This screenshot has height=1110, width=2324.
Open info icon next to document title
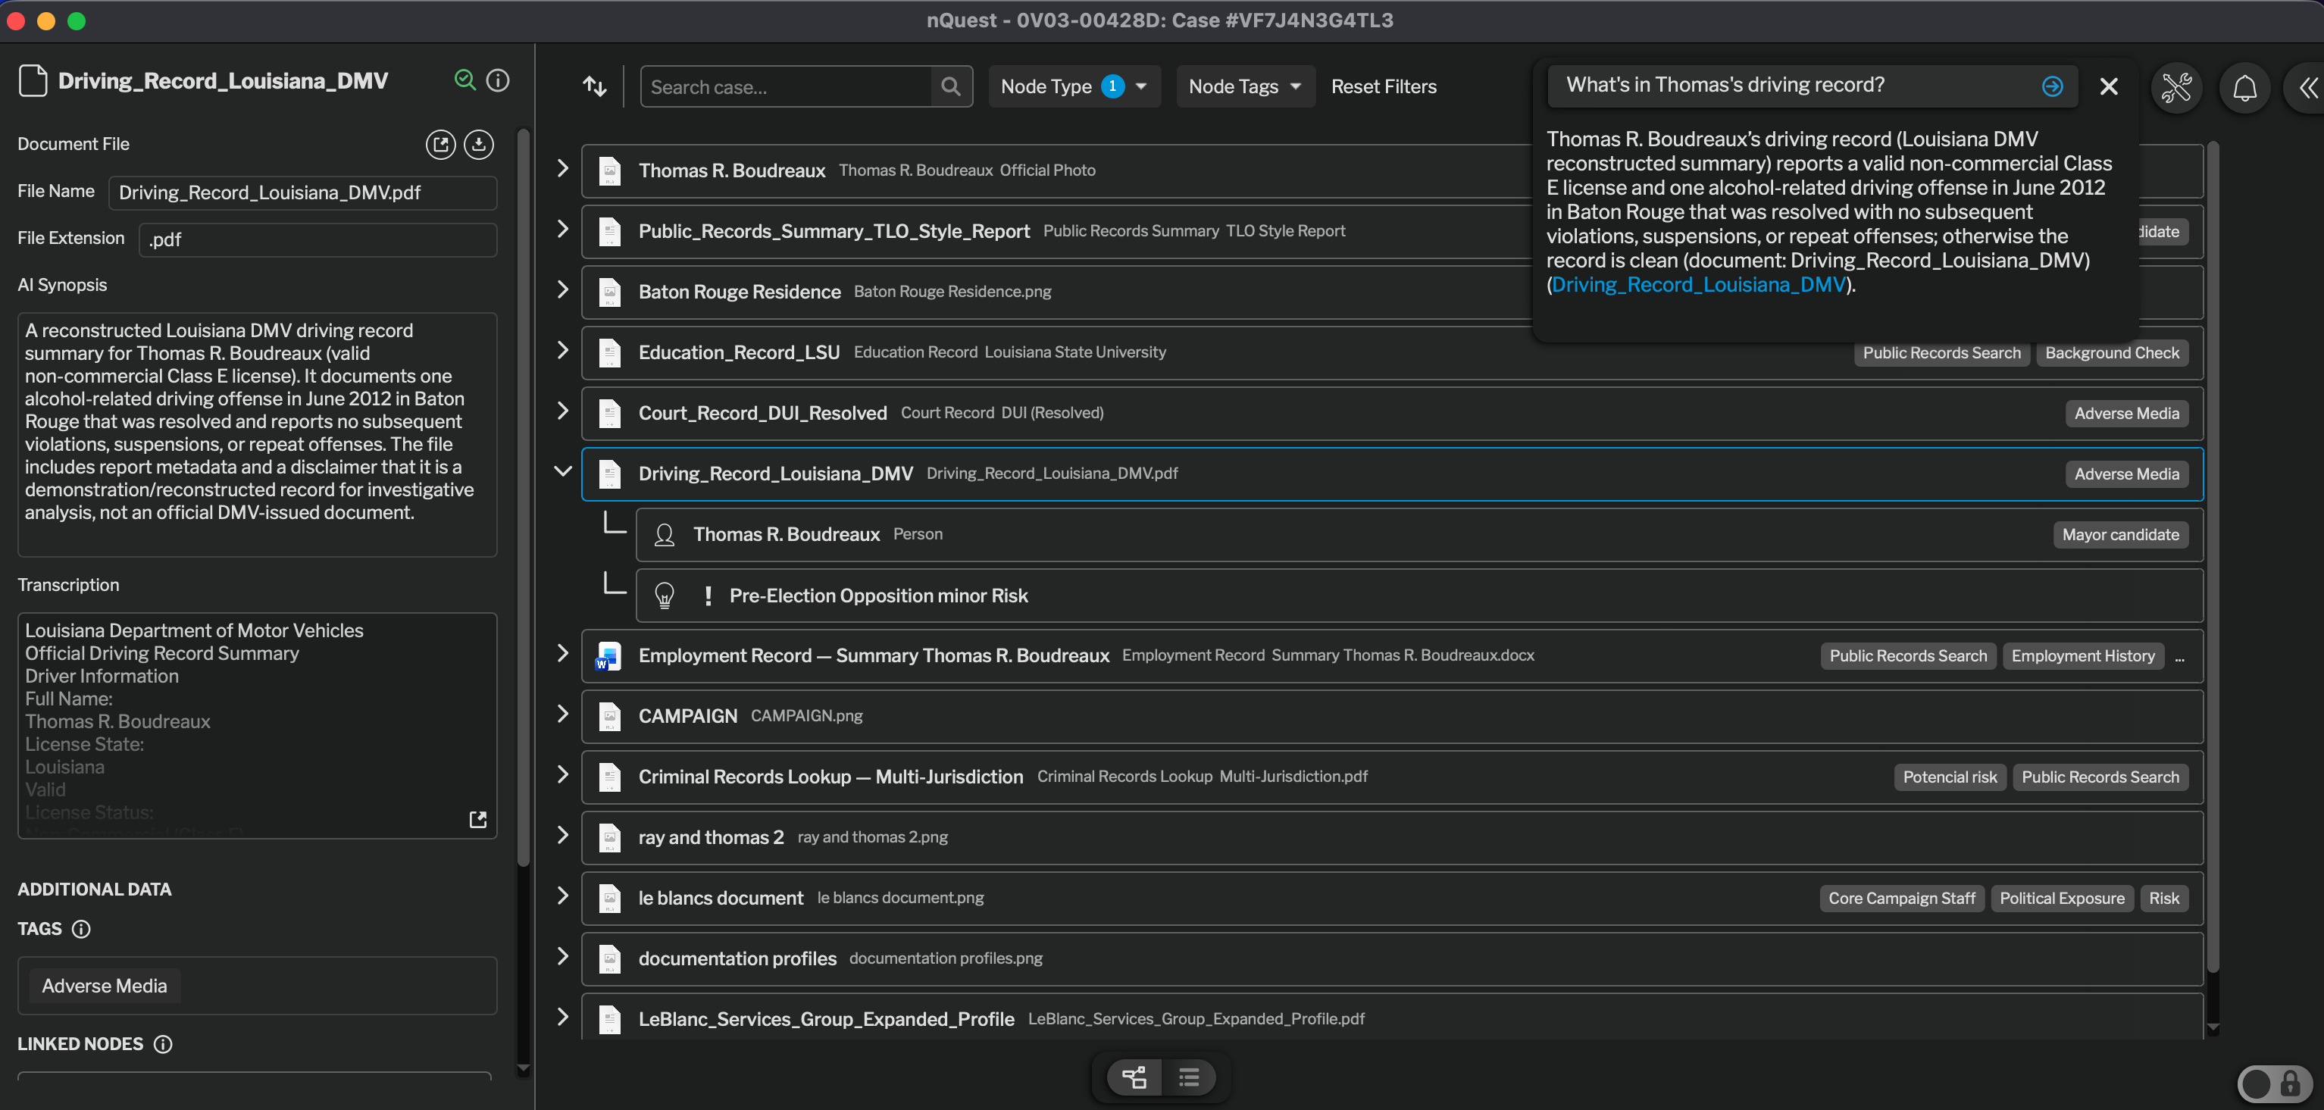coord(498,80)
